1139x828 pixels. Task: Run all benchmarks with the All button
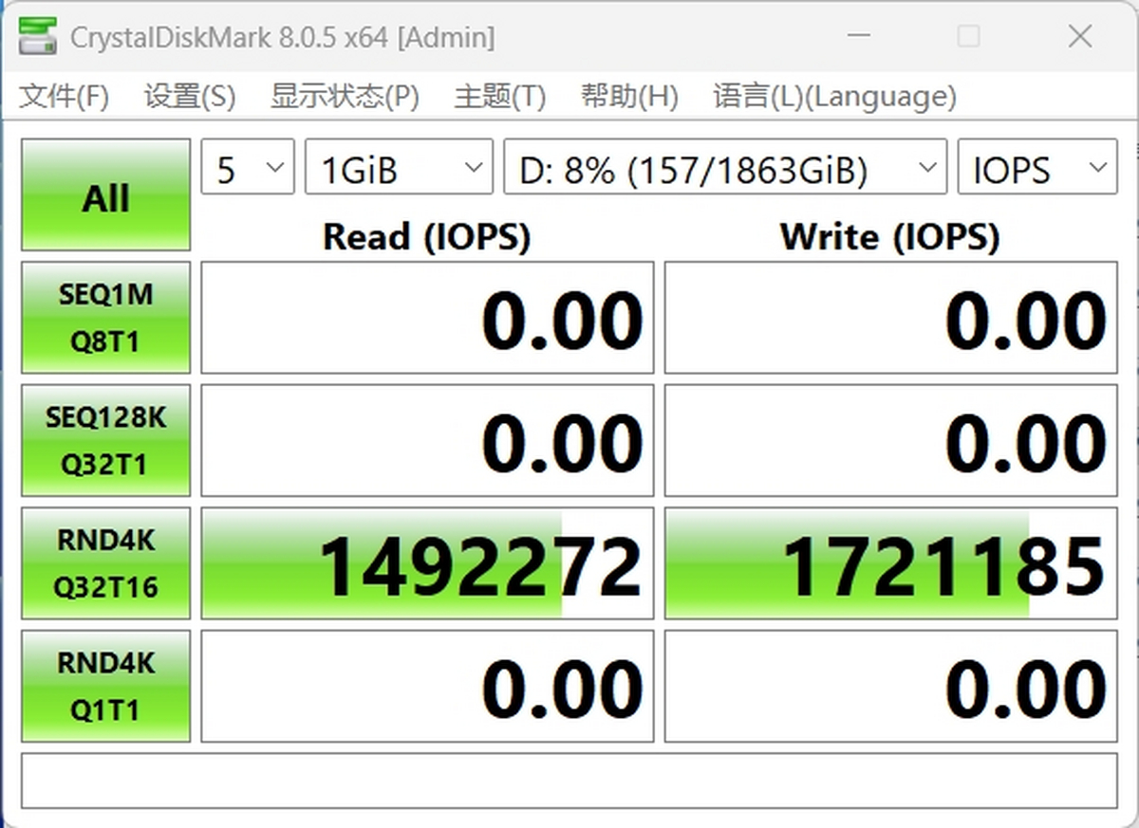pyautogui.click(x=105, y=196)
